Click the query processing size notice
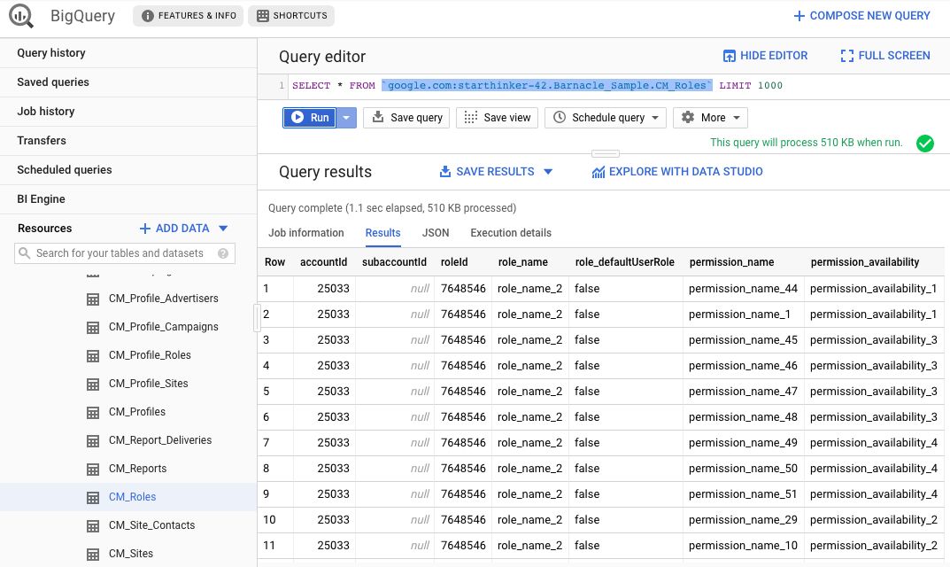This screenshot has width=950, height=567. click(x=807, y=143)
